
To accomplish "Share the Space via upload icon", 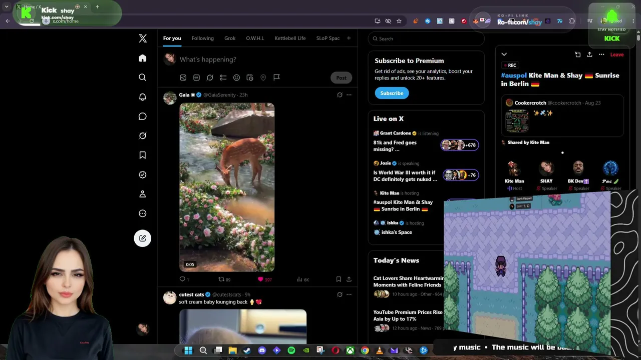I will point(589,54).
